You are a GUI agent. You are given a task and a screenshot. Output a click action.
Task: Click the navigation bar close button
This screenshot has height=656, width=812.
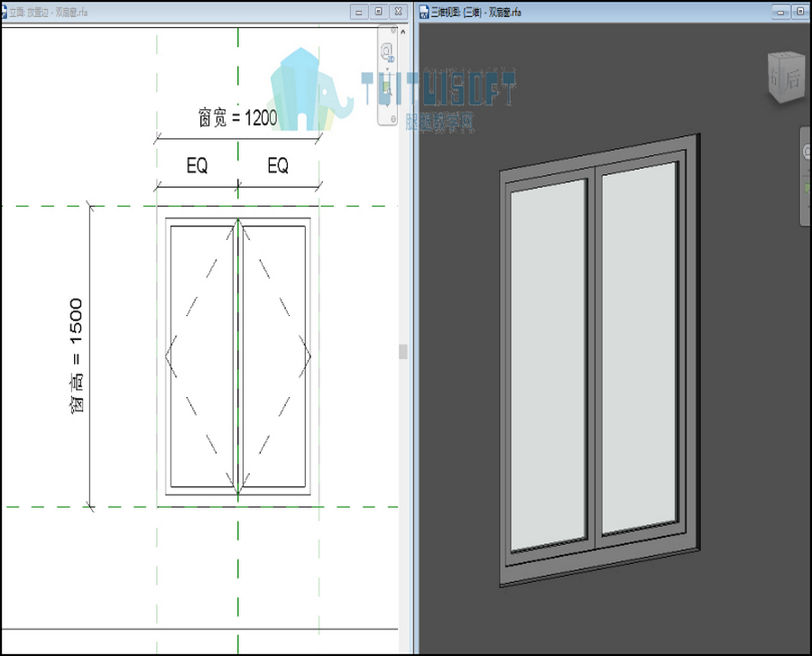click(x=393, y=31)
